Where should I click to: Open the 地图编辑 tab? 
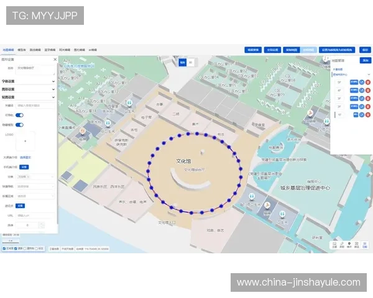(x=8, y=50)
